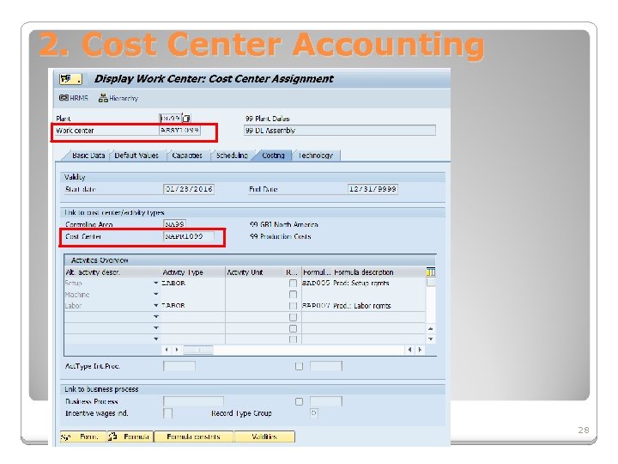
Task: Click the Activity Type column header
Action: 183,272
